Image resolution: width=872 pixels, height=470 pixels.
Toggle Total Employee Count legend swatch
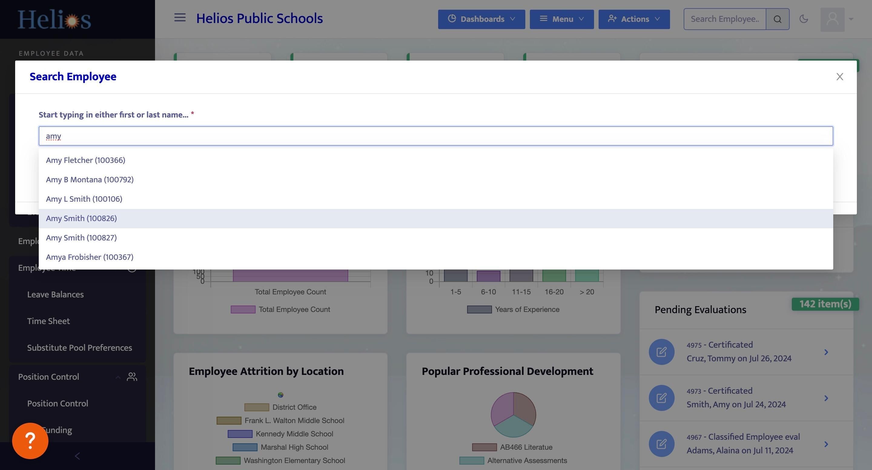pos(243,309)
